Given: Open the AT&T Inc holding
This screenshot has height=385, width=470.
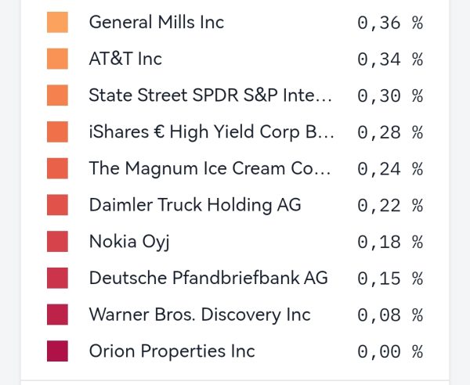Looking at the screenshot, I should tap(125, 59).
